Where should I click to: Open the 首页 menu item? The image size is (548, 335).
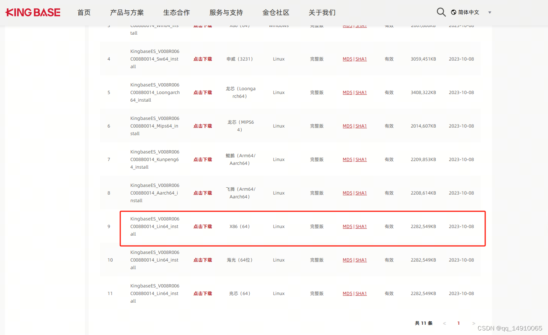coord(84,13)
